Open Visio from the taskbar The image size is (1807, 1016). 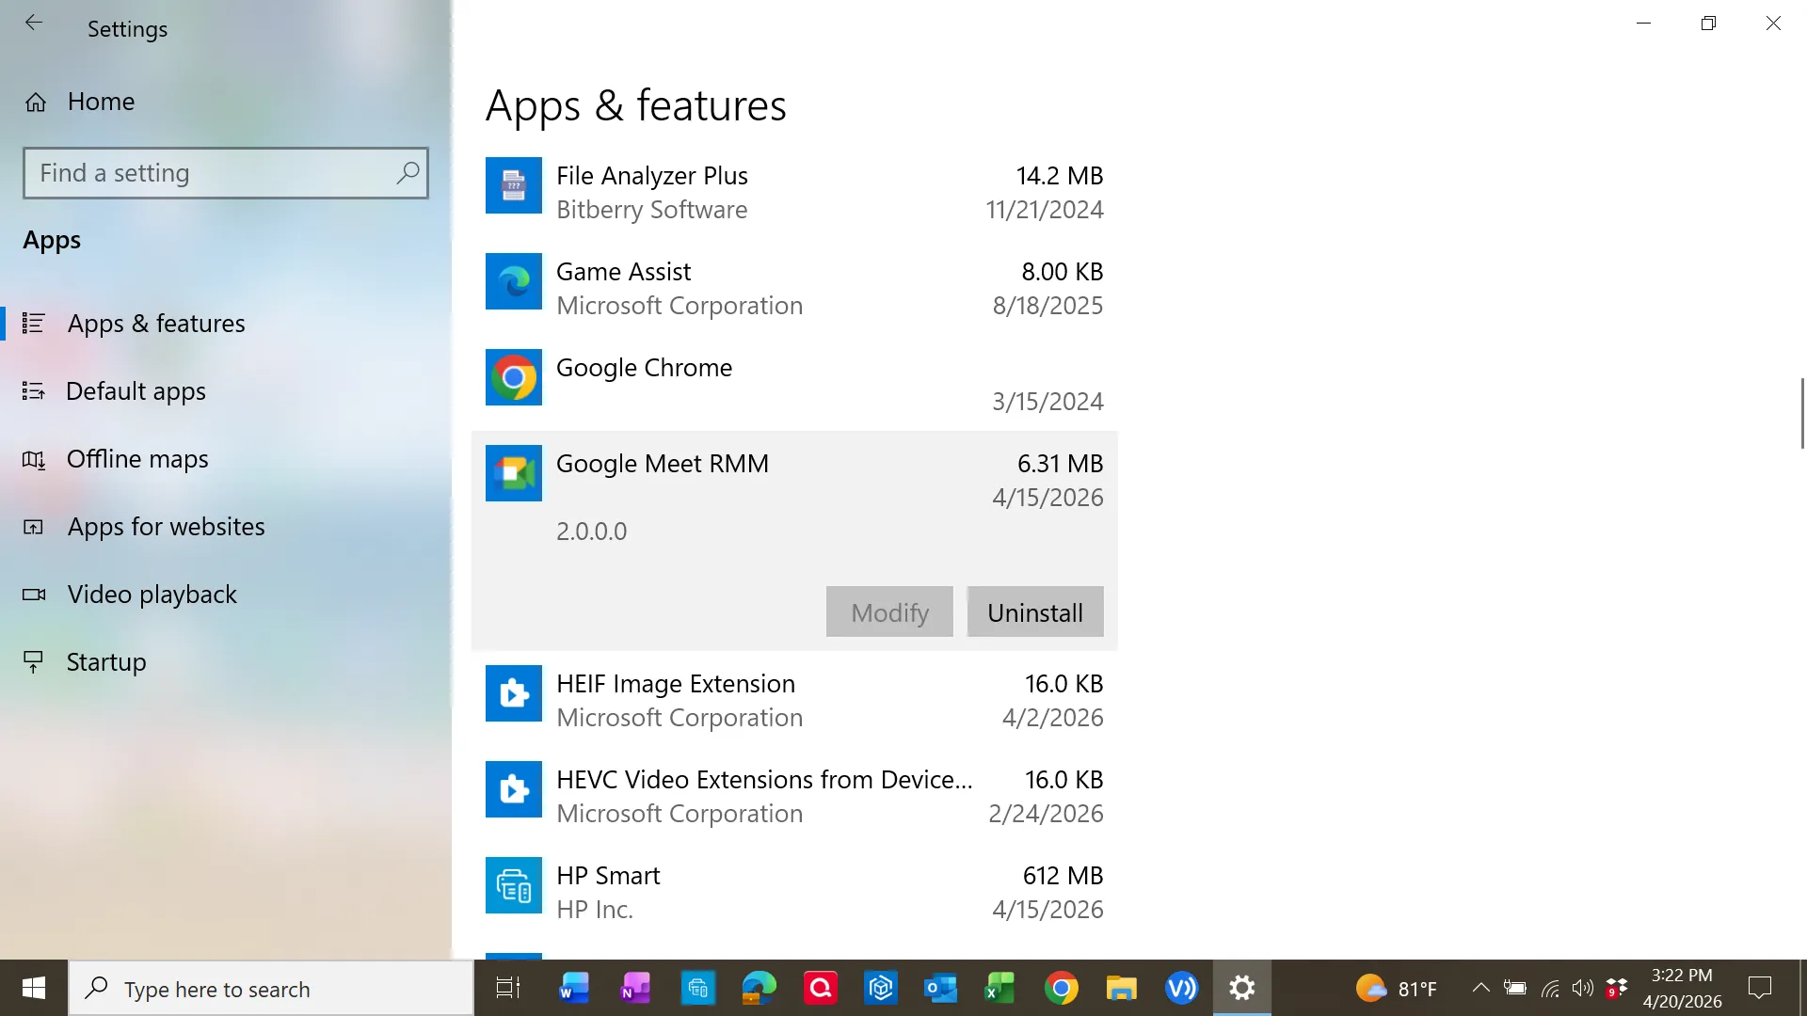1181,988
